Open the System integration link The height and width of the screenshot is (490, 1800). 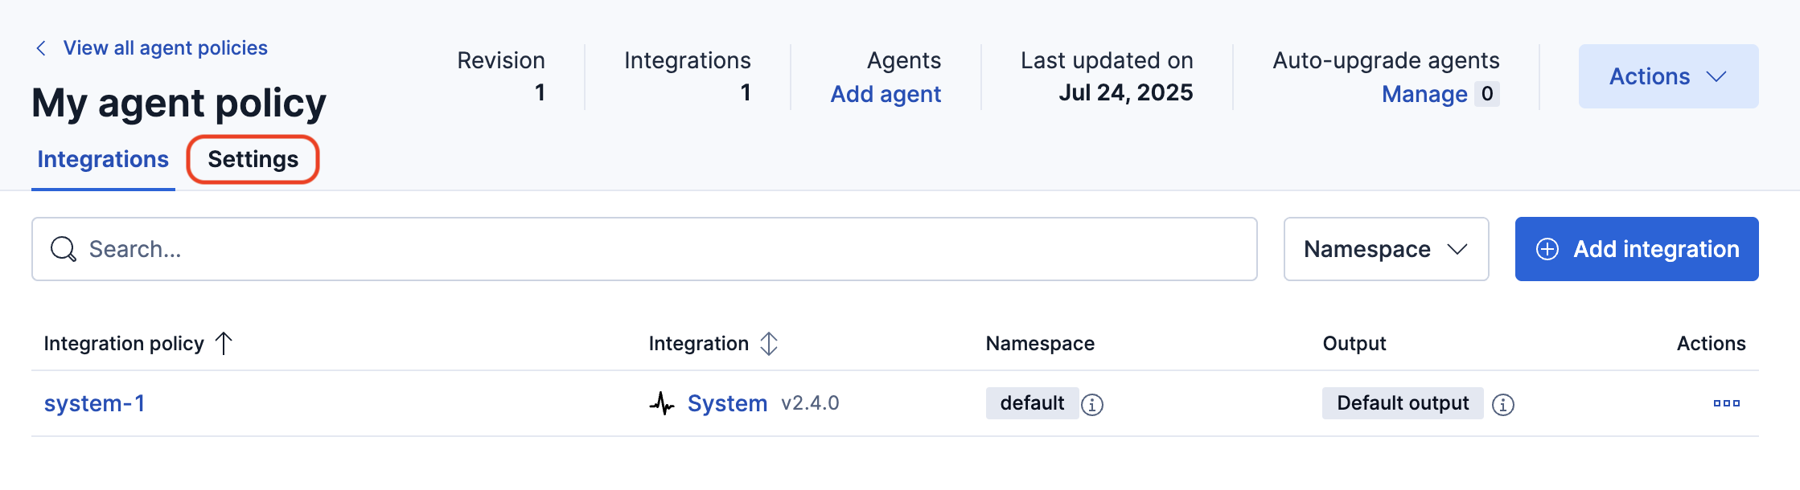point(727,403)
